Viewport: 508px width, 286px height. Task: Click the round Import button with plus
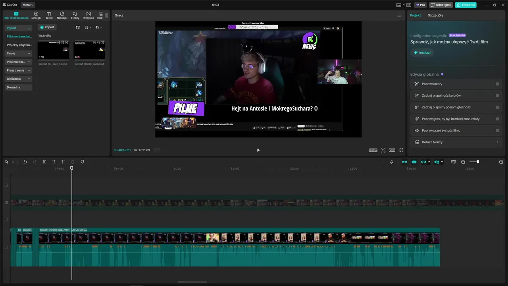pos(47,27)
